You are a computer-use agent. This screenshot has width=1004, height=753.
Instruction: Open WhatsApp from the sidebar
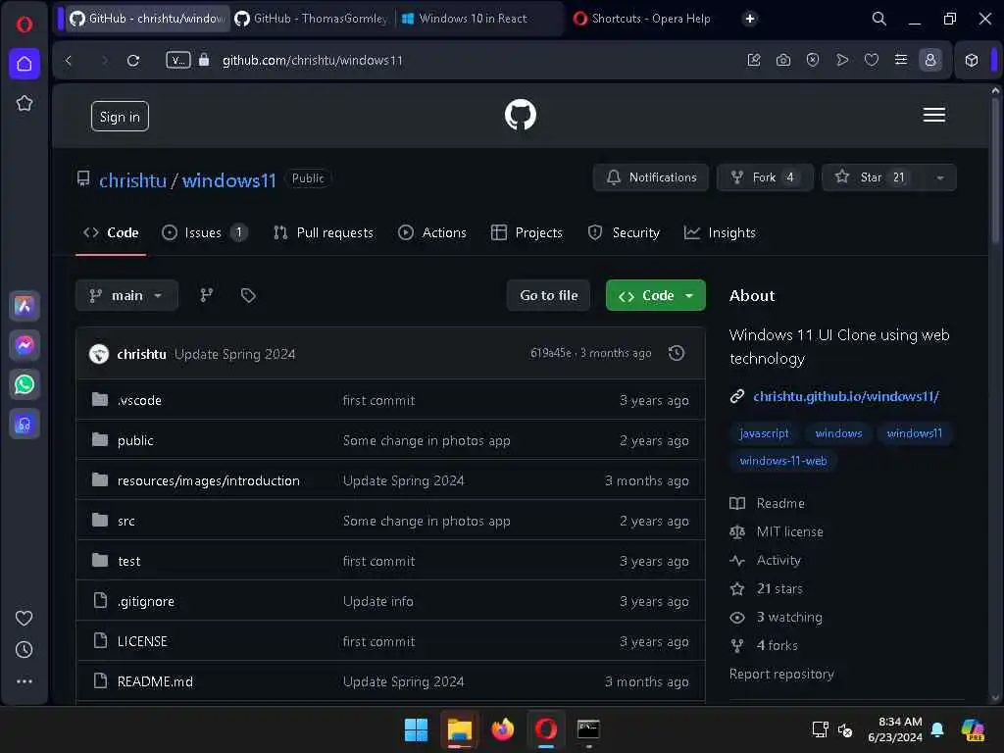click(x=25, y=384)
